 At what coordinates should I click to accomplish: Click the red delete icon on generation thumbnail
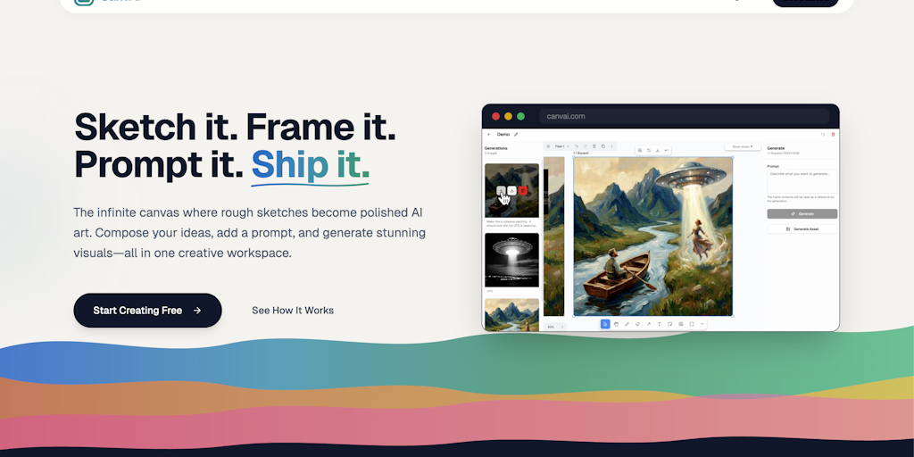click(523, 191)
